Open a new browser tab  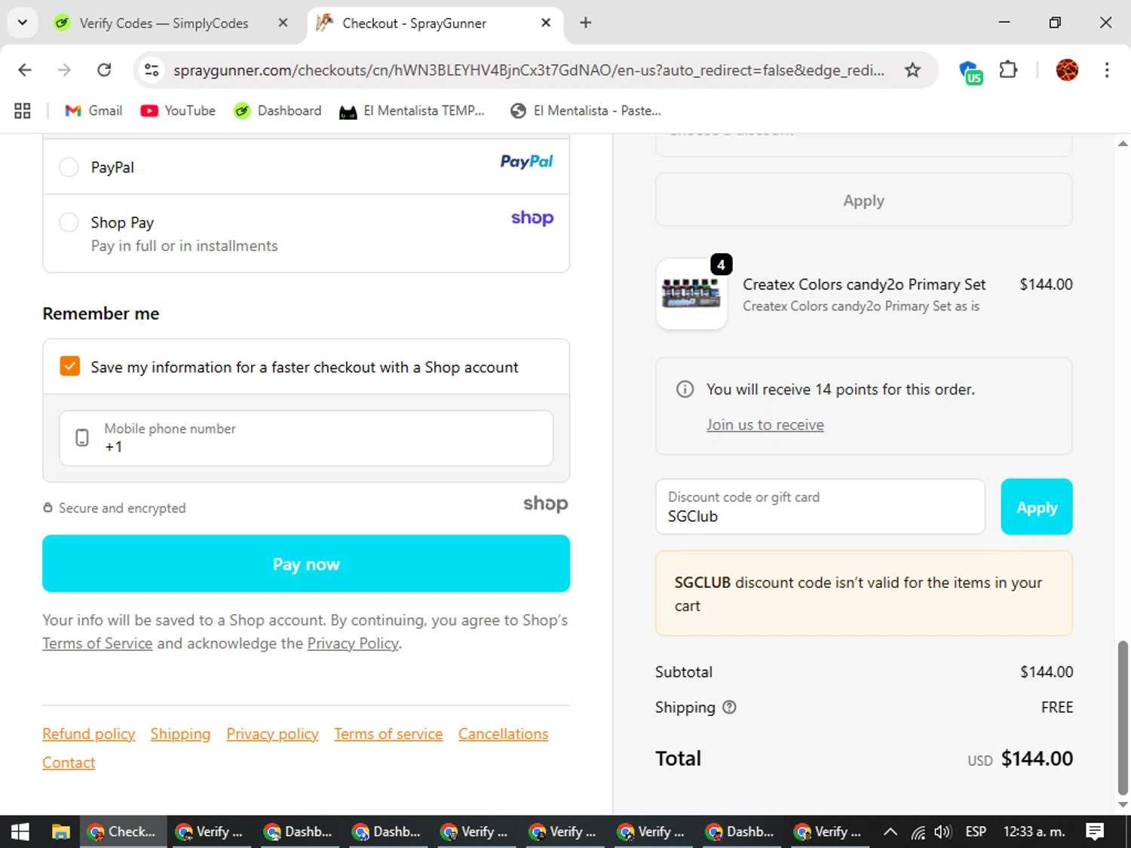(586, 23)
